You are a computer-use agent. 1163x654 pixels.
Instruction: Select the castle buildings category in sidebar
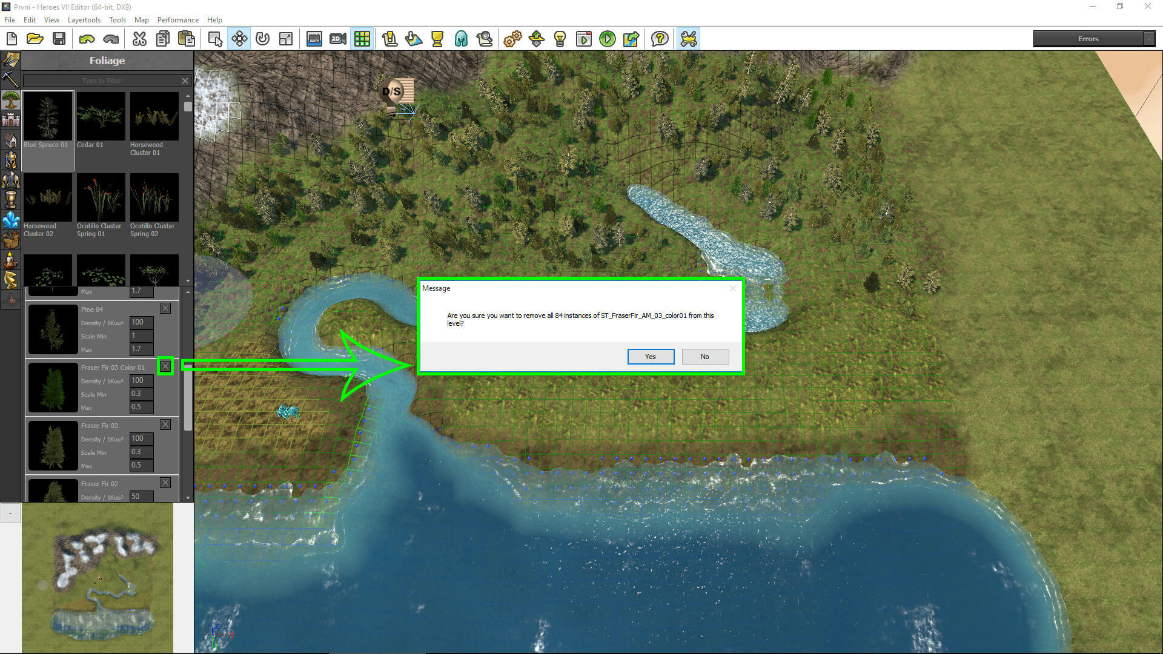point(11,120)
